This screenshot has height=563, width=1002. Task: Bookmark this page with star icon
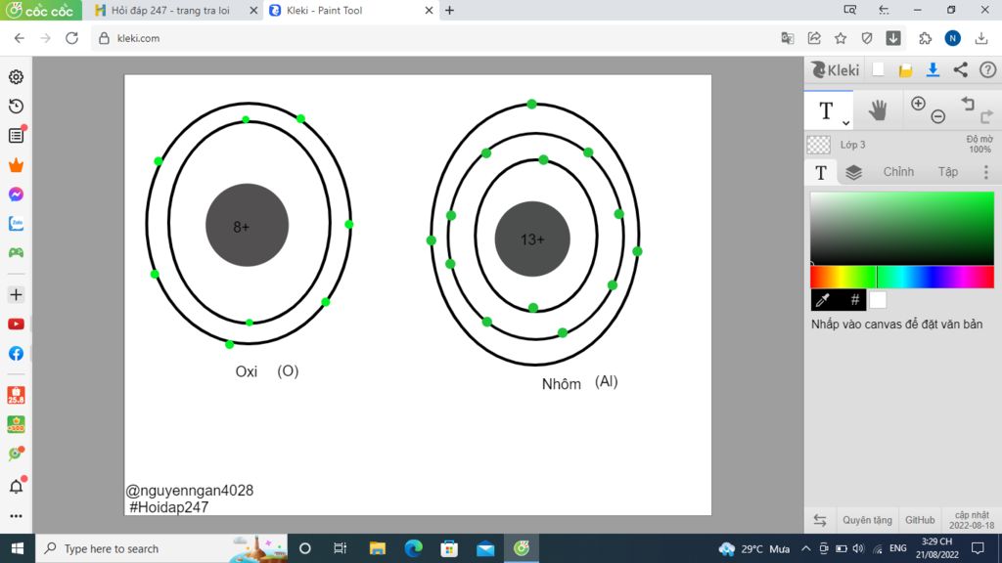coord(841,38)
